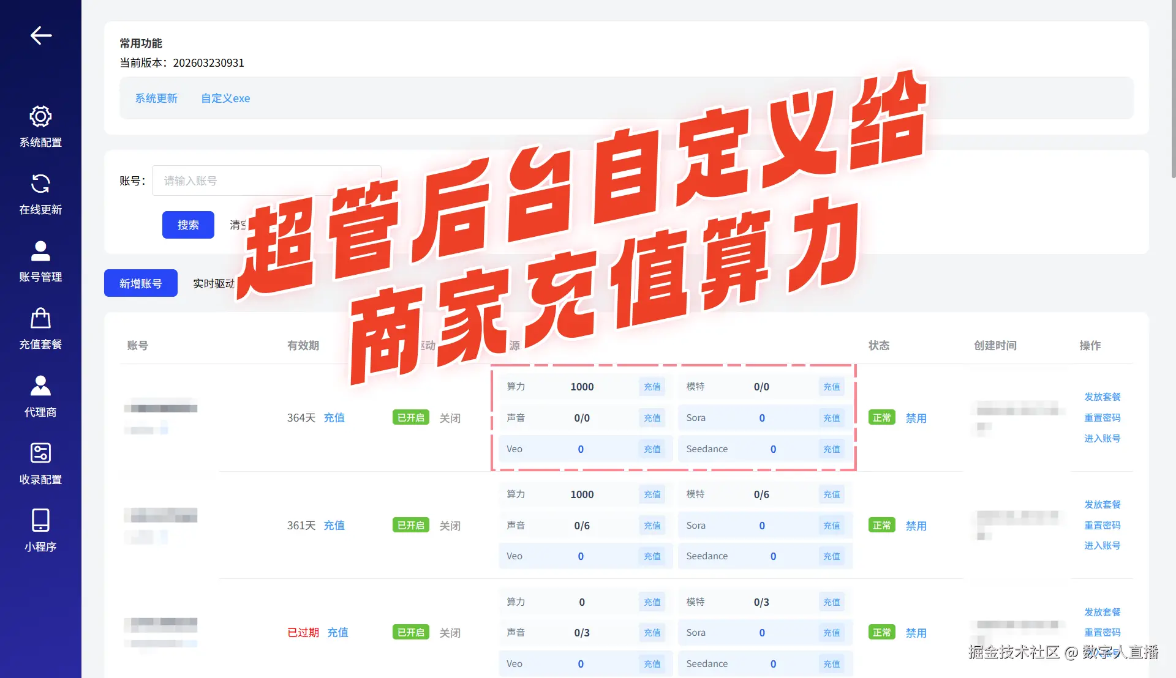Viewport: 1176px width, 678px height.
Task: Click 禁用 for the first account
Action: pyautogui.click(x=916, y=418)
